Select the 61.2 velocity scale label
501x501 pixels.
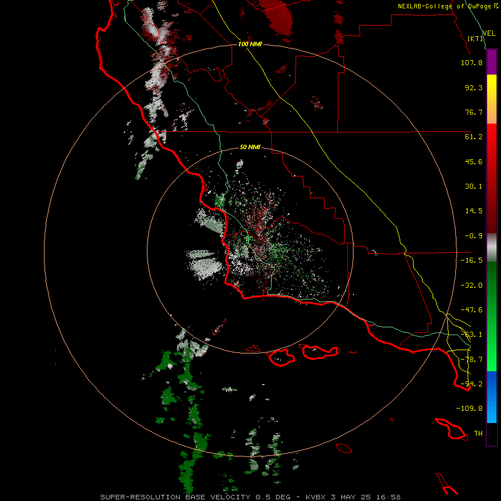(x=474, y=137)
